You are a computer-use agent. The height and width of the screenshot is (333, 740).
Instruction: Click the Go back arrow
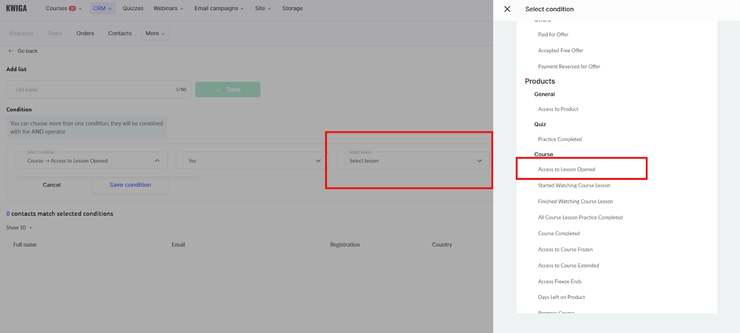[x=11, y=51]
